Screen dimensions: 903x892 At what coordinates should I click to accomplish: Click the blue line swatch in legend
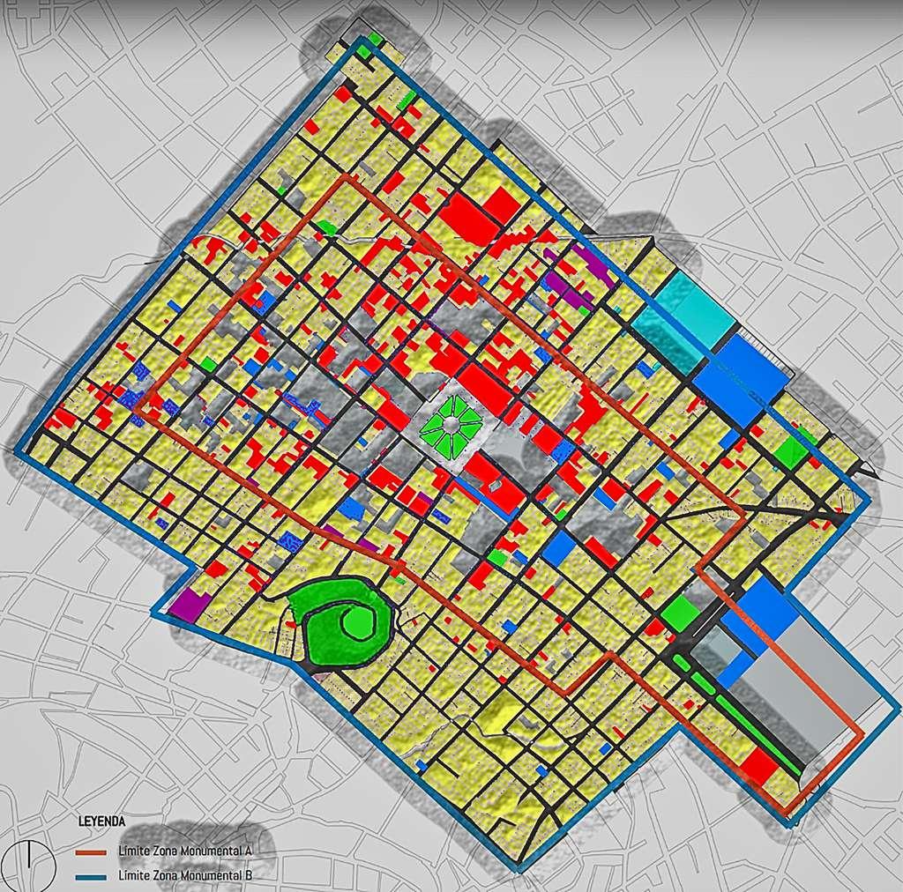click(91, 878)
